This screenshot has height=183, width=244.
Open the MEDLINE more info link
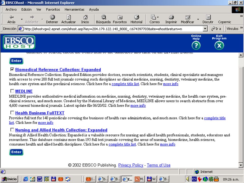click(x=138, y=105)
